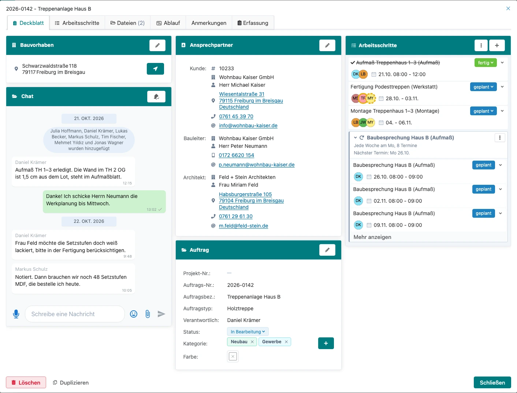Add a new Arbeitsschritt with plus icon

pyautogui.click(x=497, y=45)
